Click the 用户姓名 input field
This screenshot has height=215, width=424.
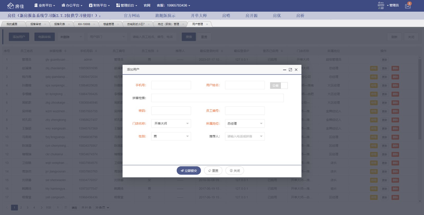coord(245,85)
